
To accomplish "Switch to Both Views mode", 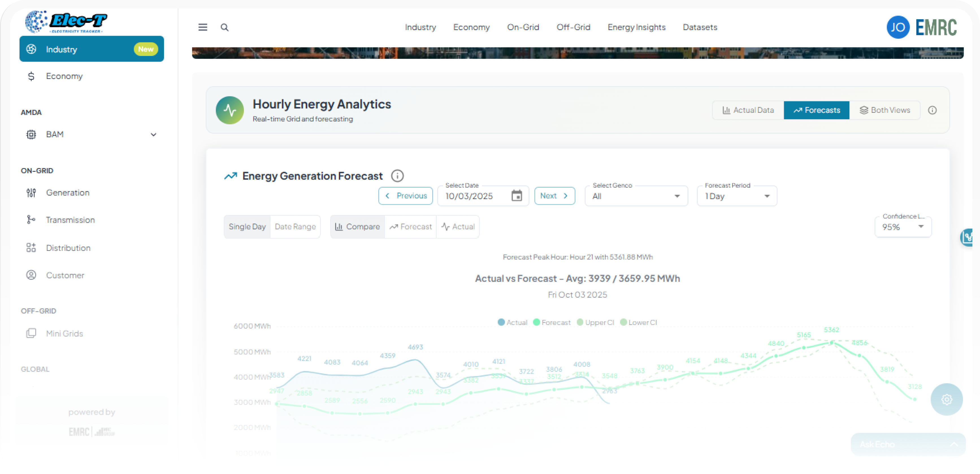I will point(884,110).
